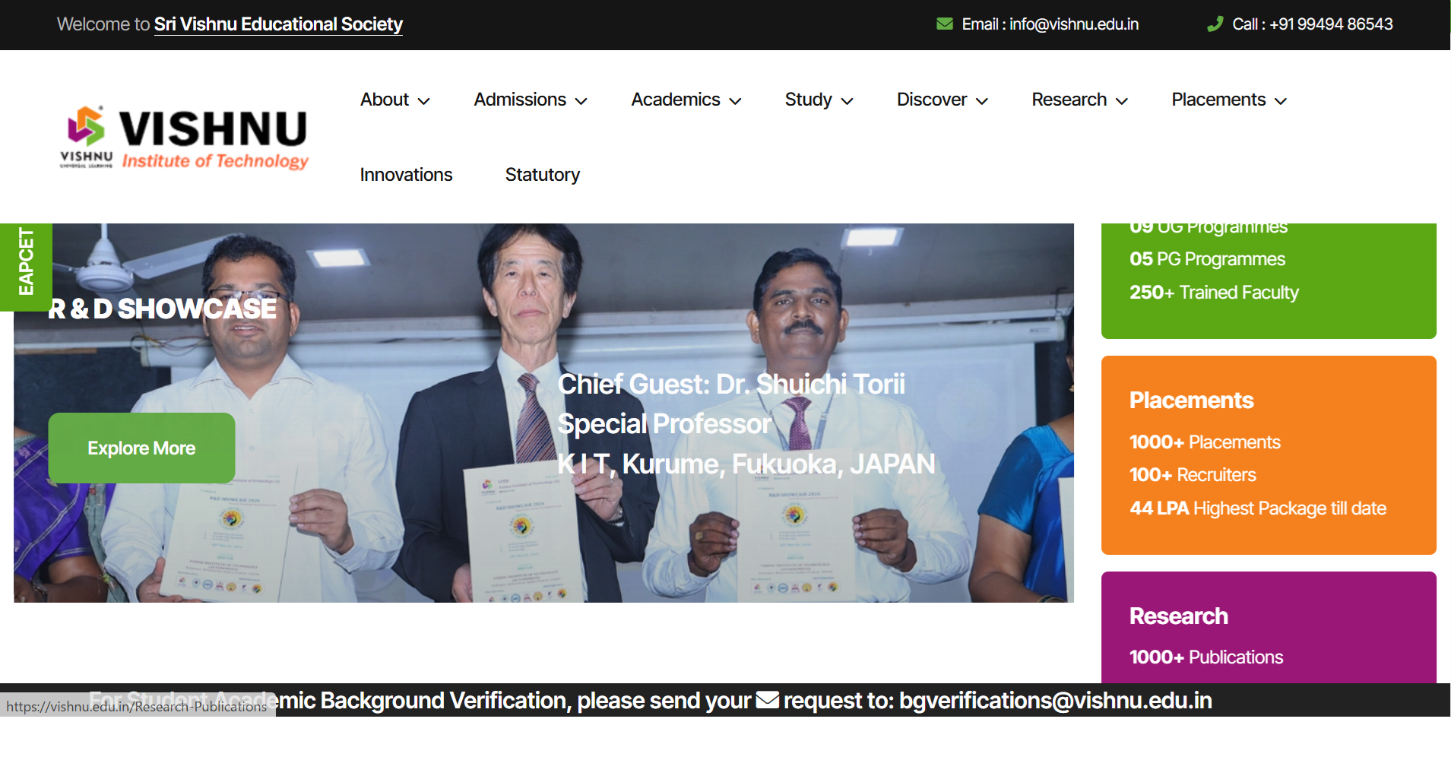
Task: Select the orange Placements card heading
Action: click(x=1191, y=401)
